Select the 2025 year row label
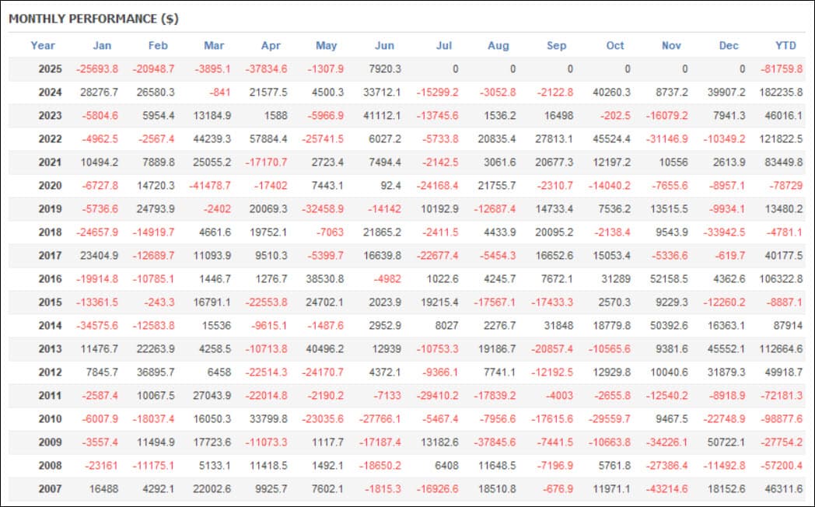Viewport: 815px width, 507px height. (x=50, y=69)
